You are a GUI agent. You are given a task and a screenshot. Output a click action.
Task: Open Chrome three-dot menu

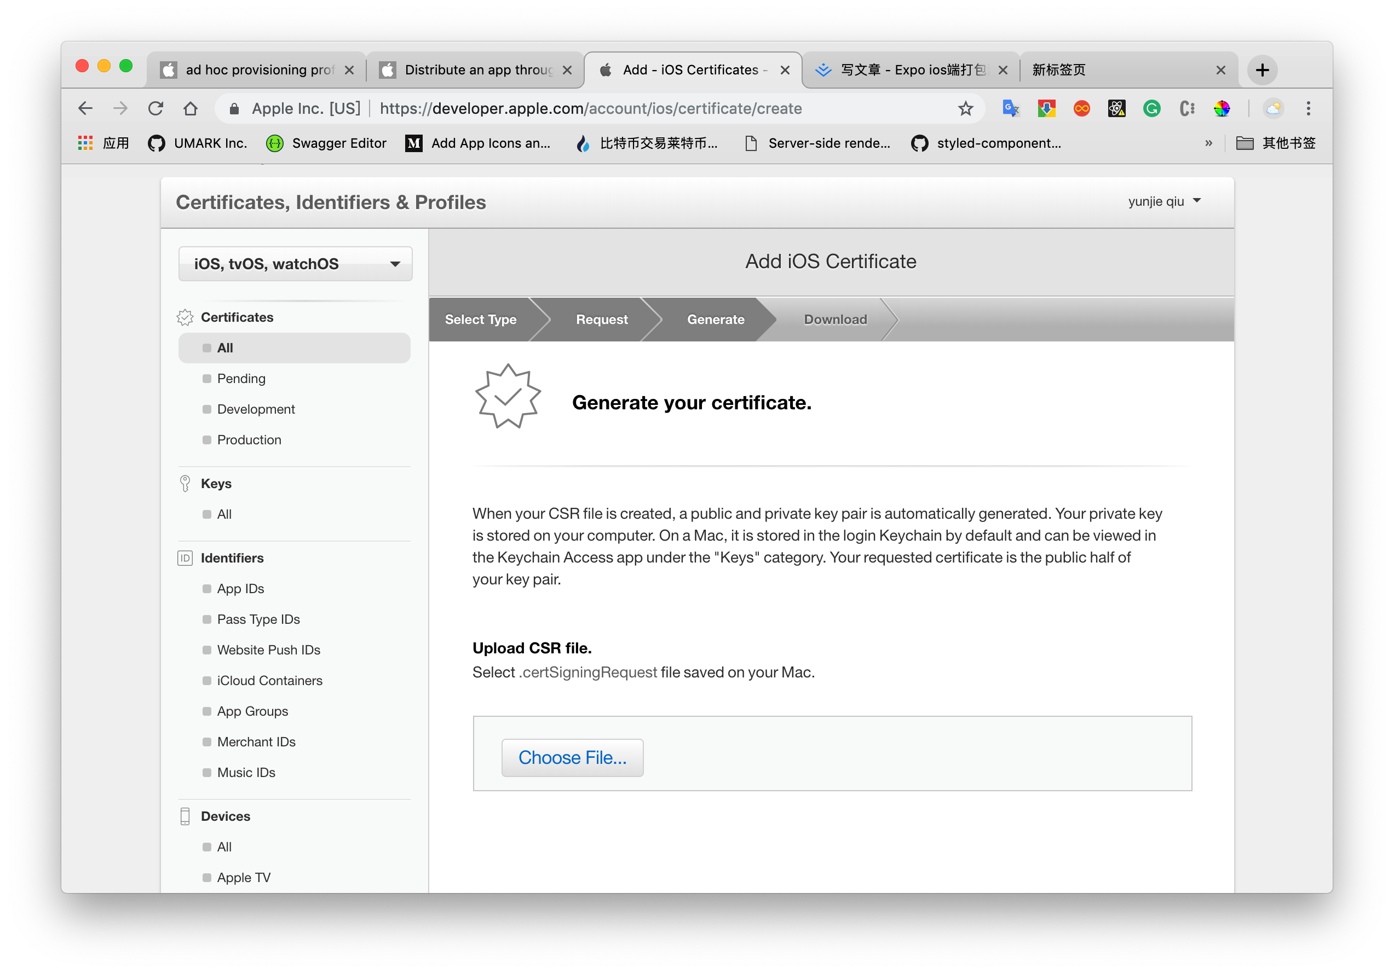pos(1309,109)
